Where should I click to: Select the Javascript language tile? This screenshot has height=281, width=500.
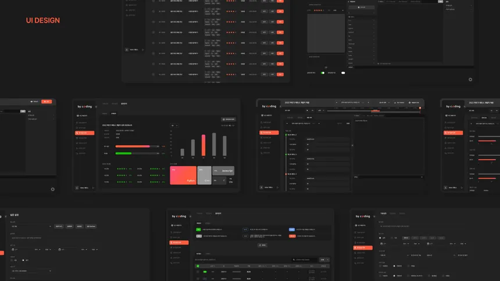tap(223, 171)
